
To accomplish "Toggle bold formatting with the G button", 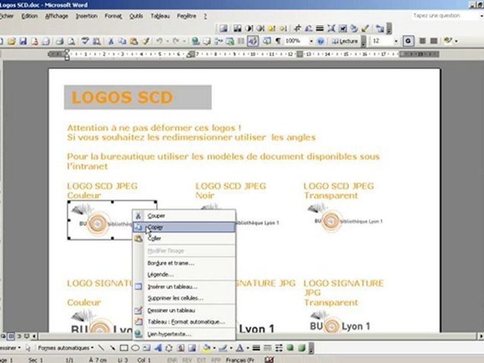I will [408, 41].
